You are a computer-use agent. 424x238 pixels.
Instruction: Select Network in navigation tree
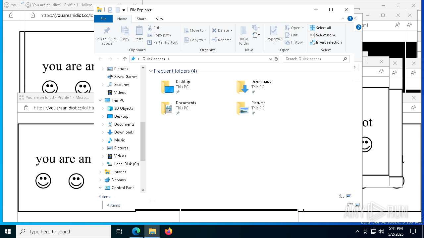116,180
